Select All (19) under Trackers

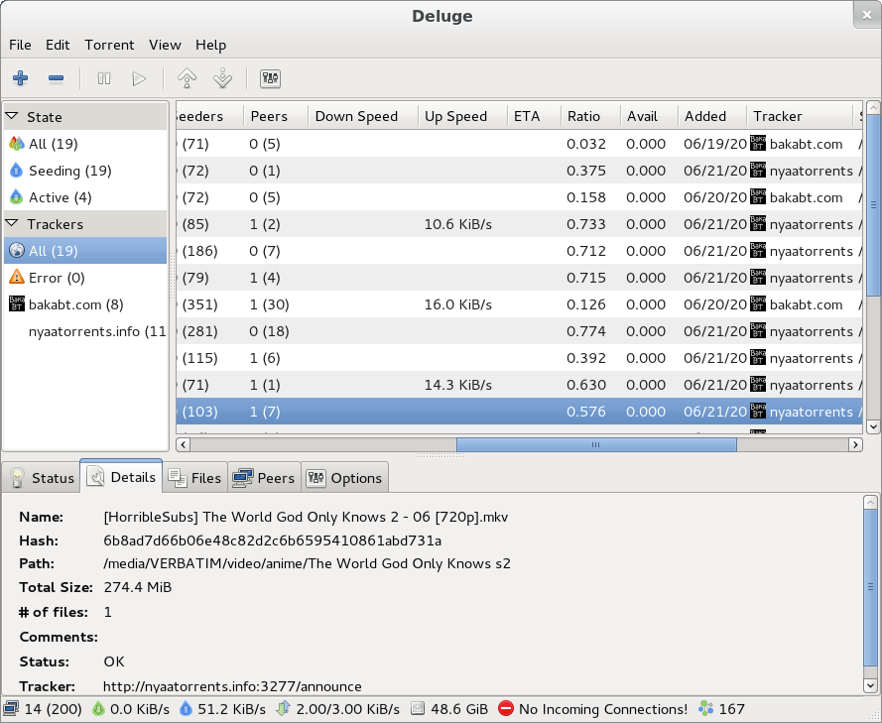(85, 251)
